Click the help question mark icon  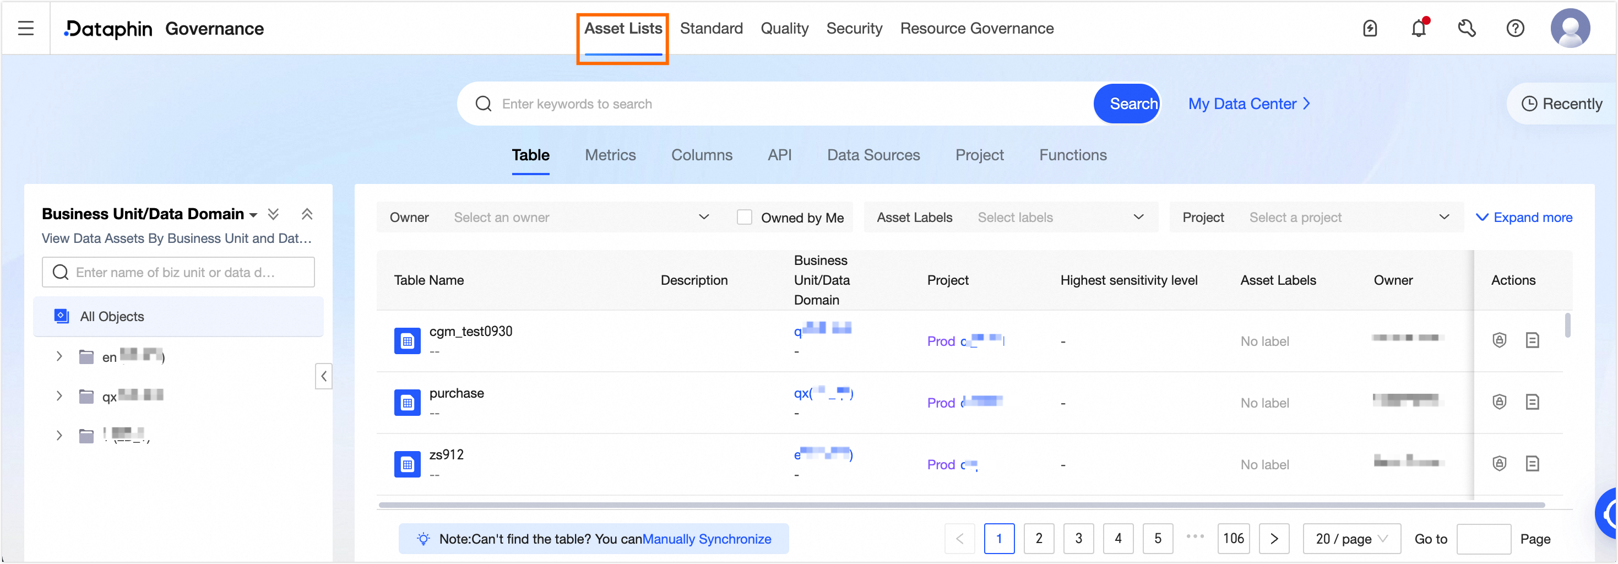coord(1515,28)
